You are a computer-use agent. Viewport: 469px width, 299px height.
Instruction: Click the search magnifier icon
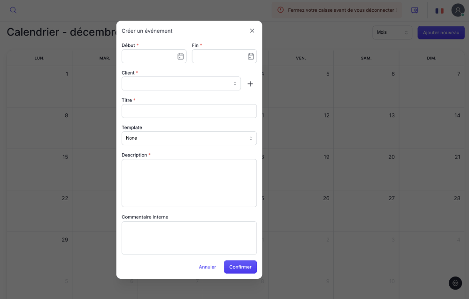click(13, 10)
